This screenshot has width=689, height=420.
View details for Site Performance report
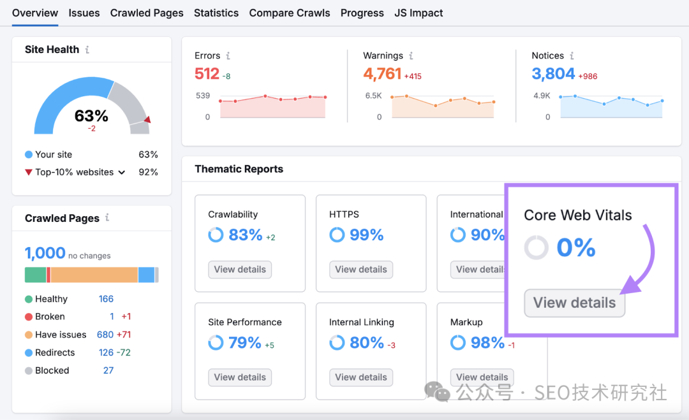click(240, 377)
